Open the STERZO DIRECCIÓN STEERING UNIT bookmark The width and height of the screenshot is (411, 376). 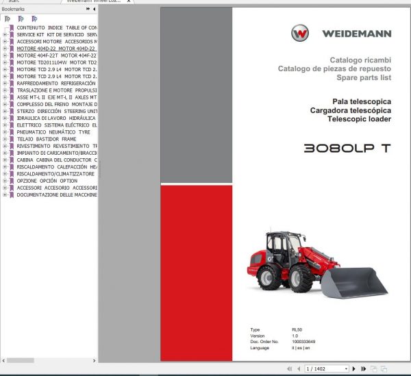(57, 112)
